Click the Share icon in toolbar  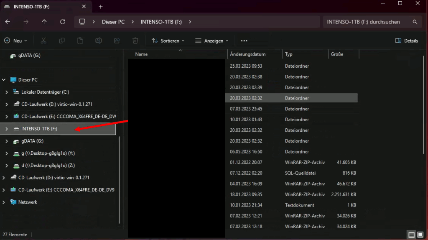(117, 41)
